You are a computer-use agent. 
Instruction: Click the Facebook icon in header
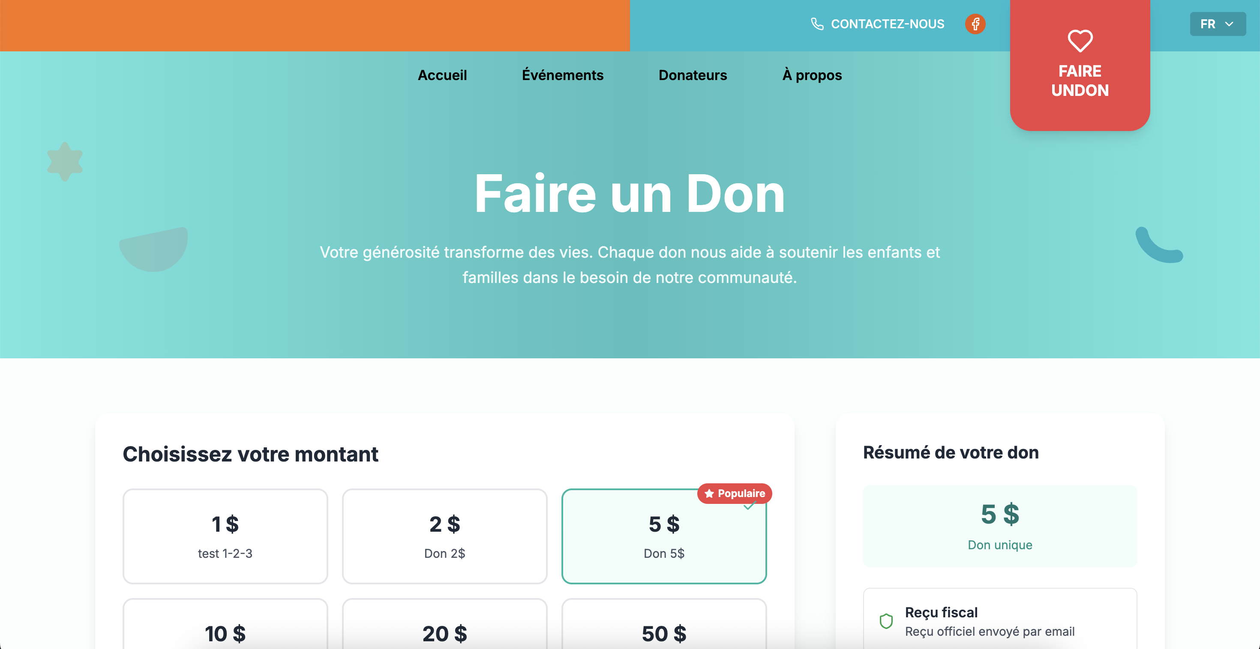pyautogui.click(x=975, y=24)
